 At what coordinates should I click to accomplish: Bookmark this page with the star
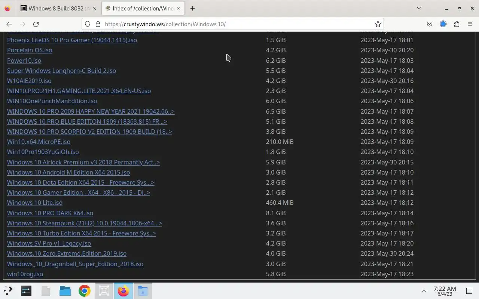378,24
